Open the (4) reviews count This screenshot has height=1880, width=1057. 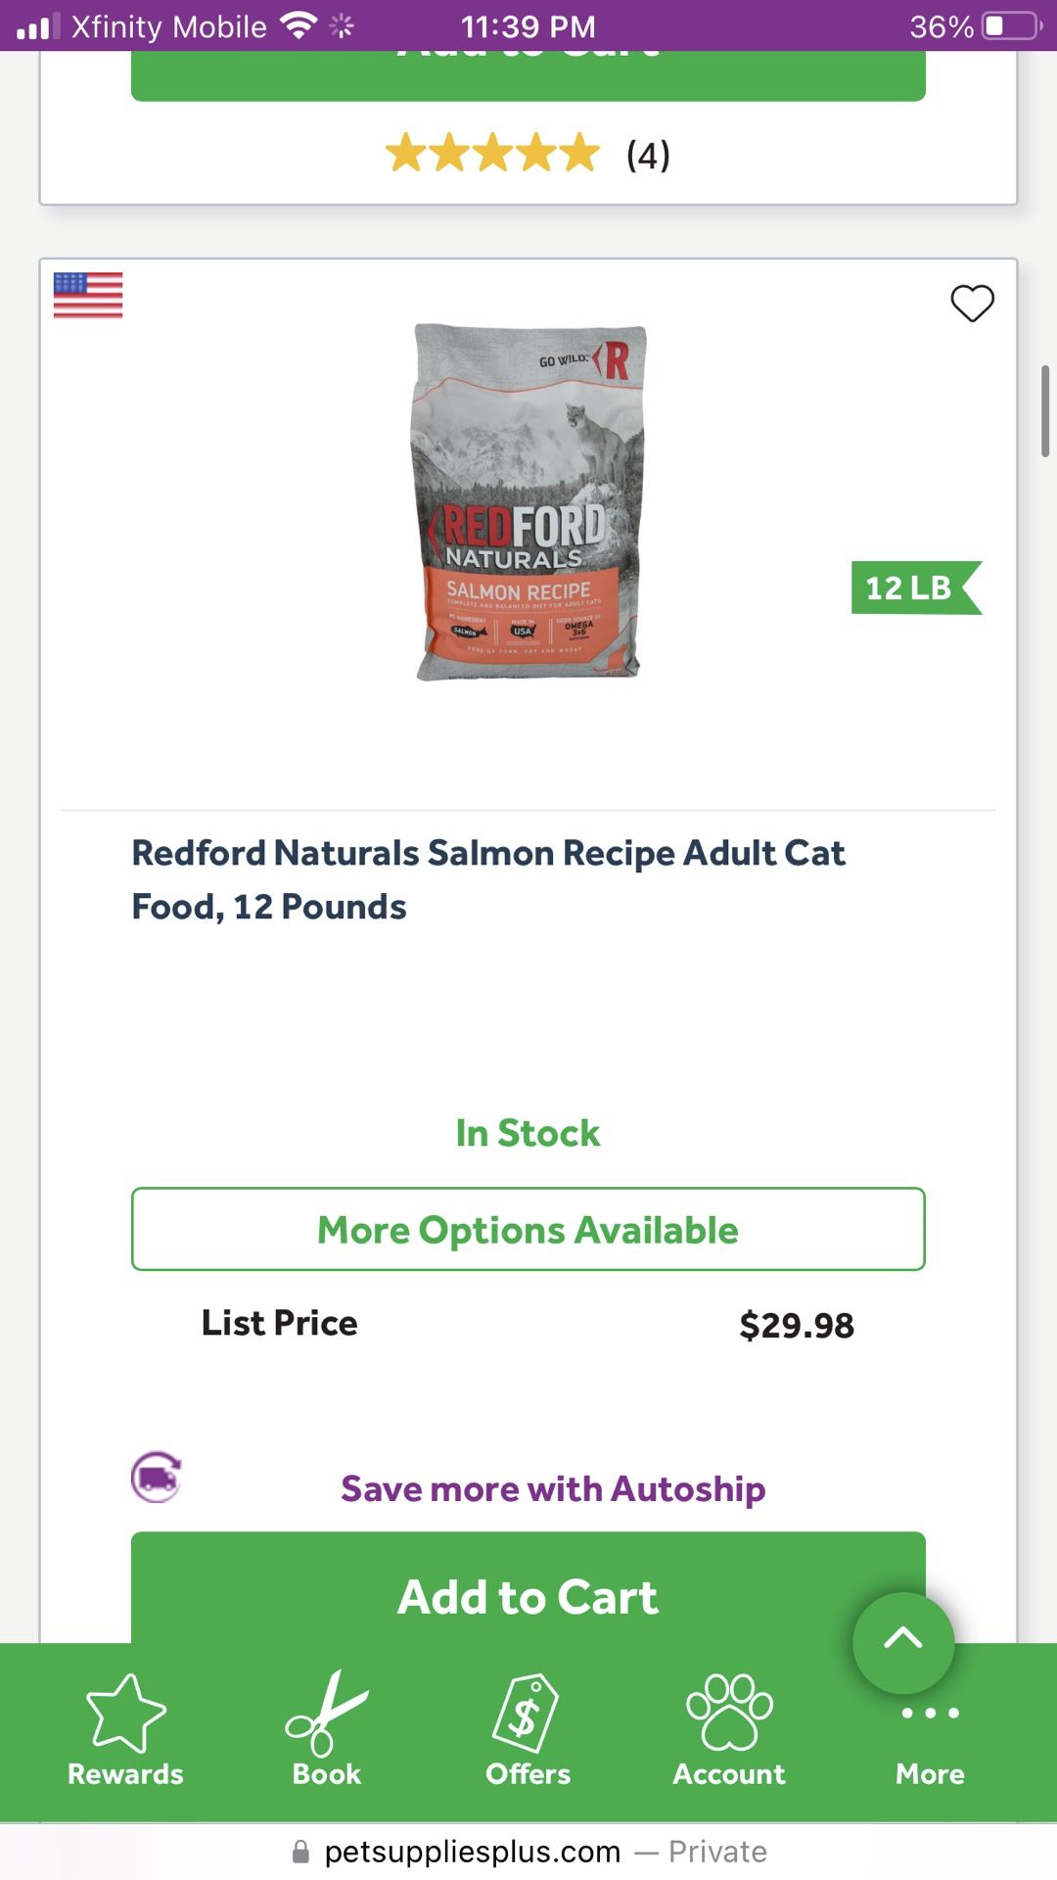648,155
